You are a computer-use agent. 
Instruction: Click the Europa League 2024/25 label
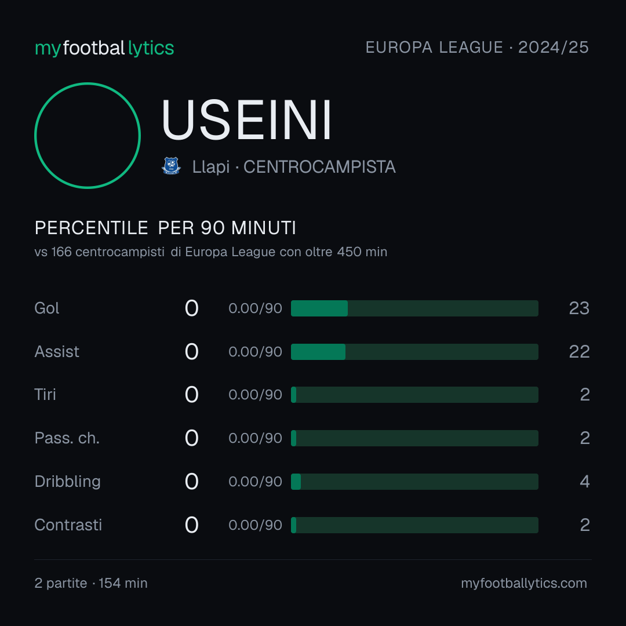click(x=477, y=48)
